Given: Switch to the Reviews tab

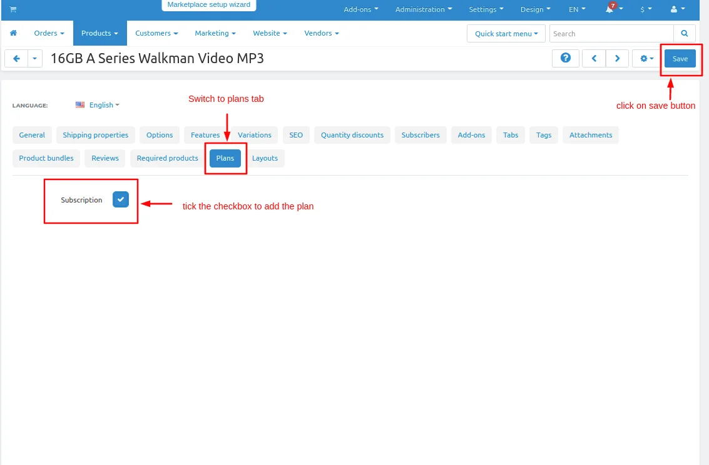Looking at the screenshot, I should pos(105,158).
